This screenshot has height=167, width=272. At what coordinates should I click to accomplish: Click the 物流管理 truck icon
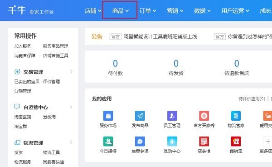point(17,142)
